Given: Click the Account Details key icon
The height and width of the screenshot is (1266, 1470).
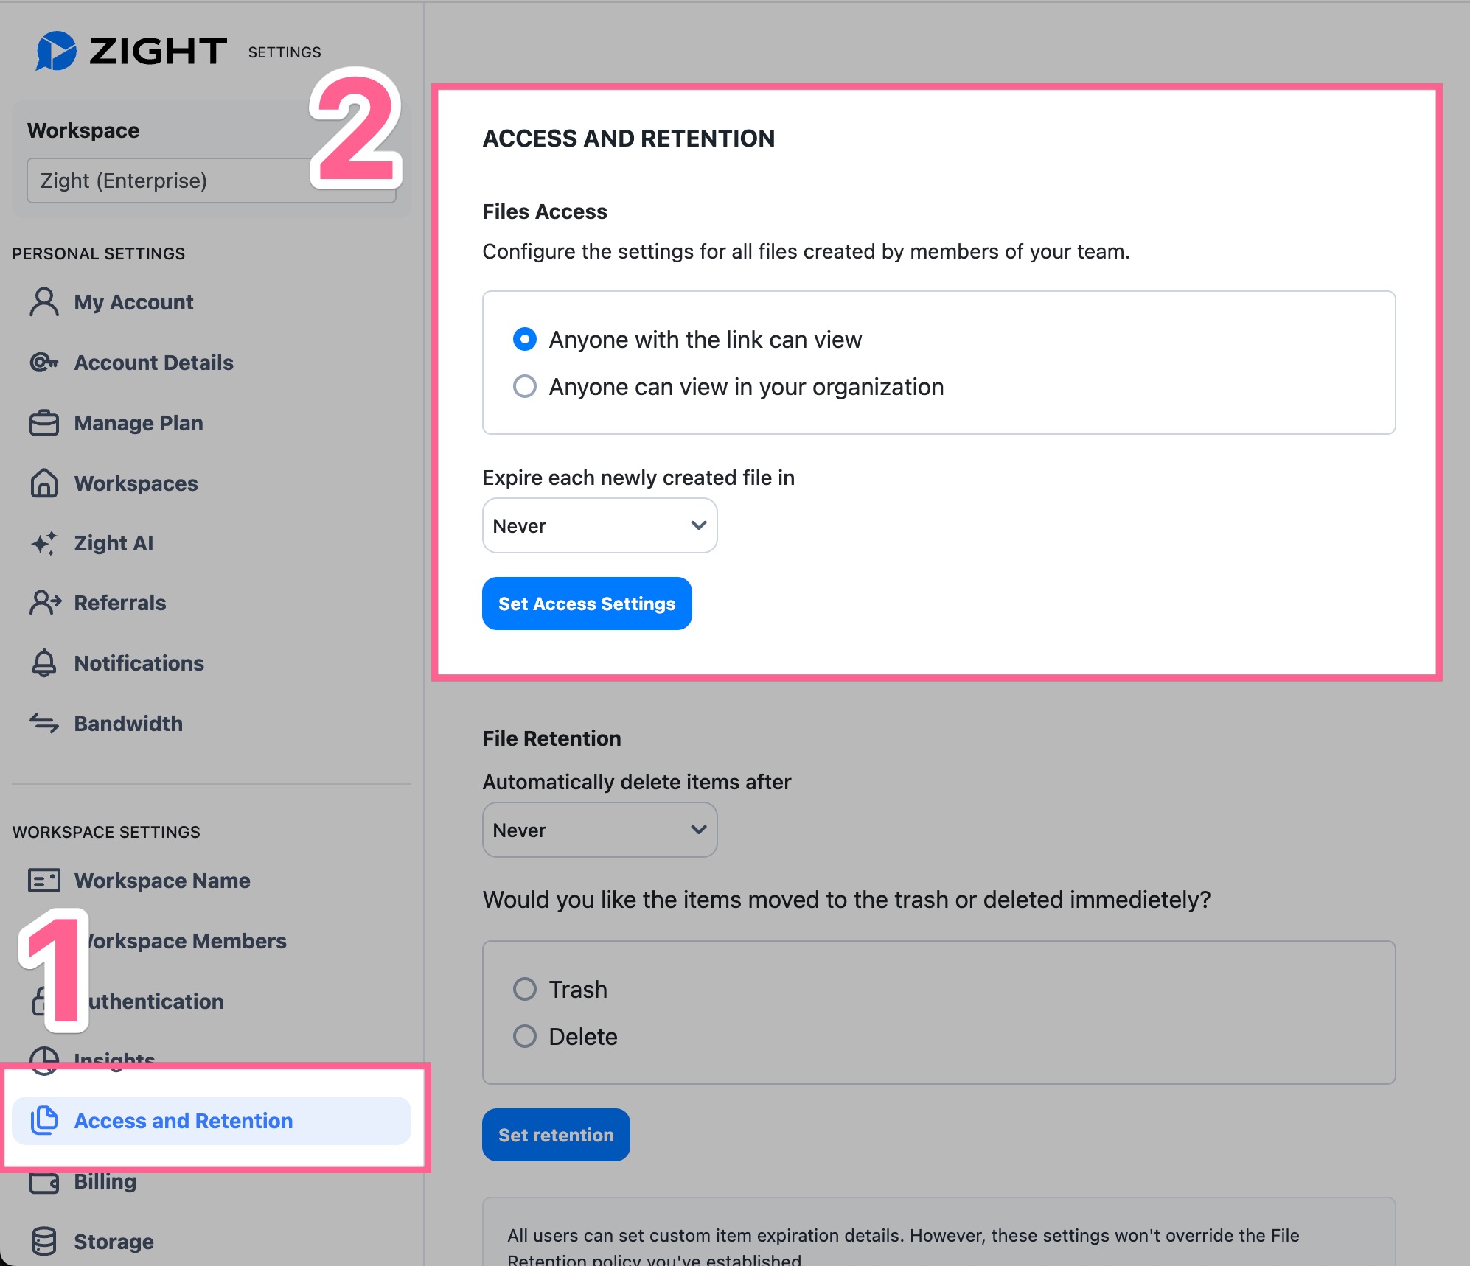Looking at the screenshot, I should click(44, 363).
